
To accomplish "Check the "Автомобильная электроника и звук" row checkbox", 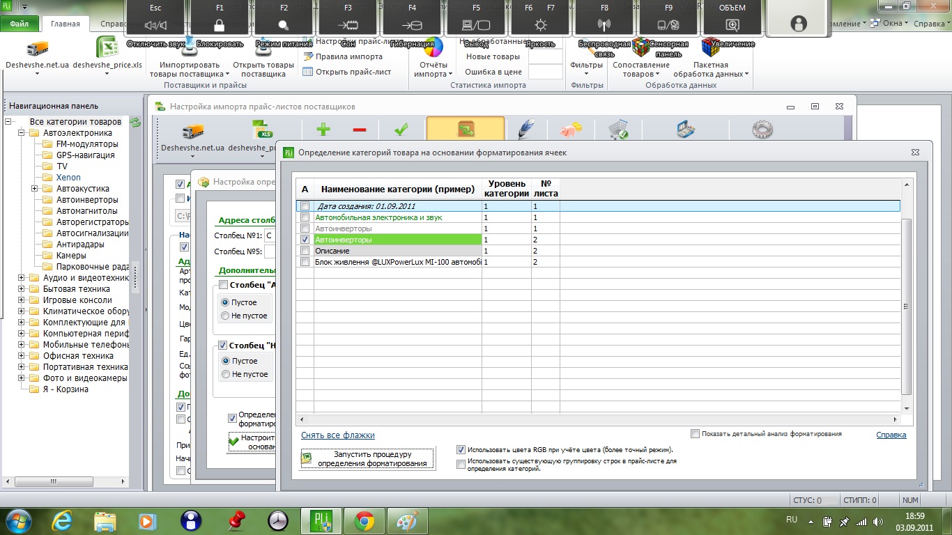I will (305, 217).
